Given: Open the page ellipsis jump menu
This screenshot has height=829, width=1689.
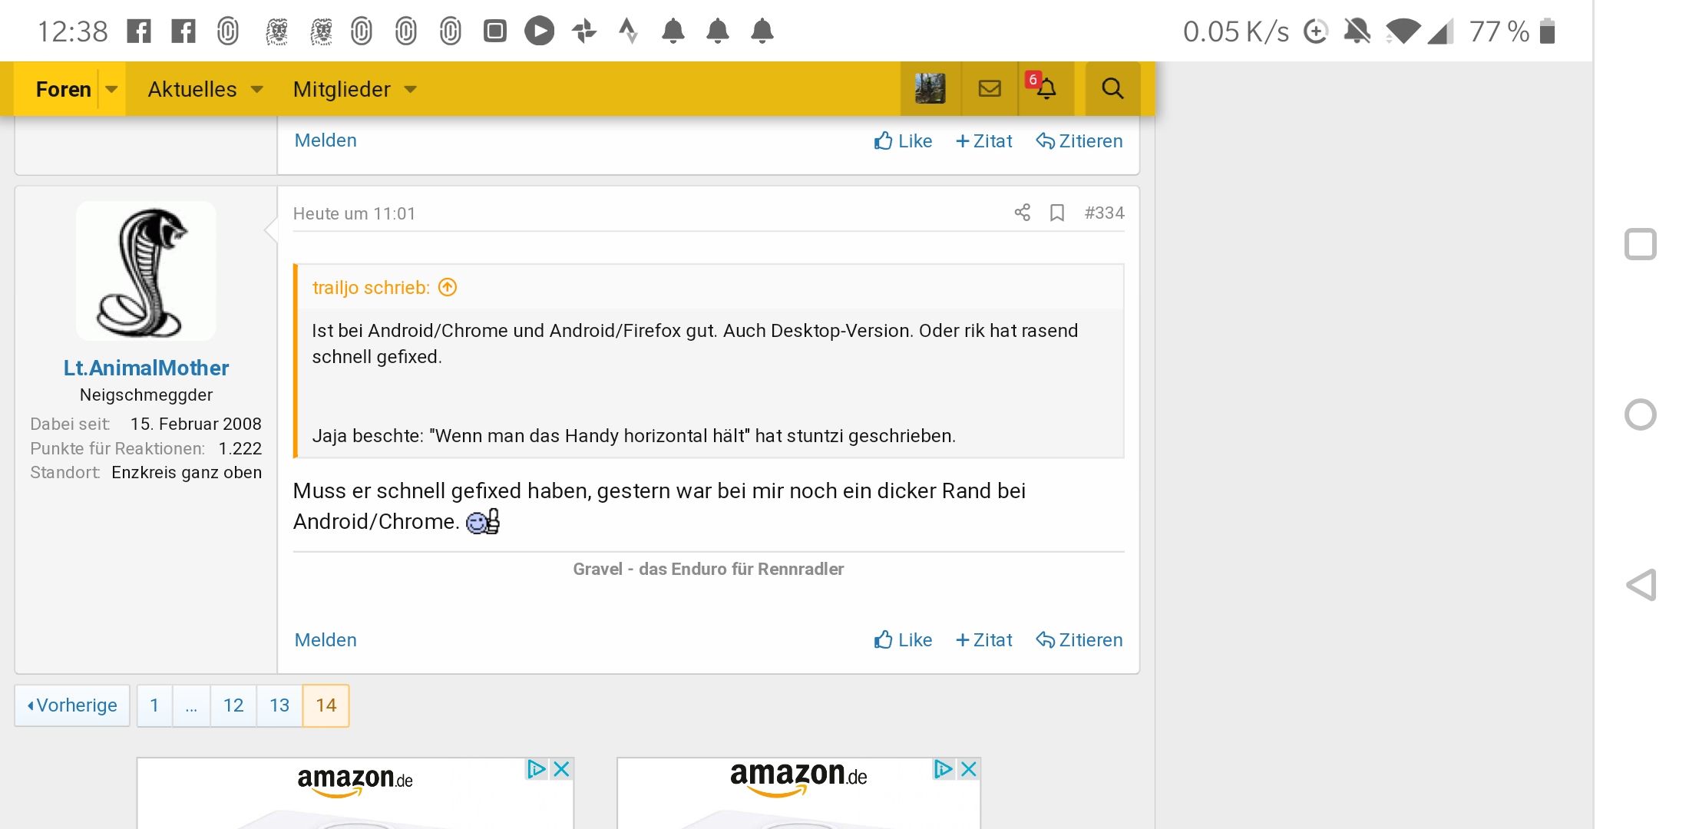Looking at the screenshot, I should [191, 705].
